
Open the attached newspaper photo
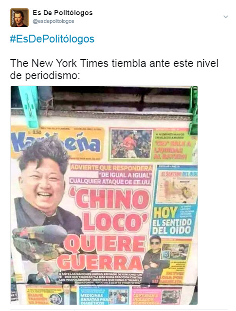[104, 195]
